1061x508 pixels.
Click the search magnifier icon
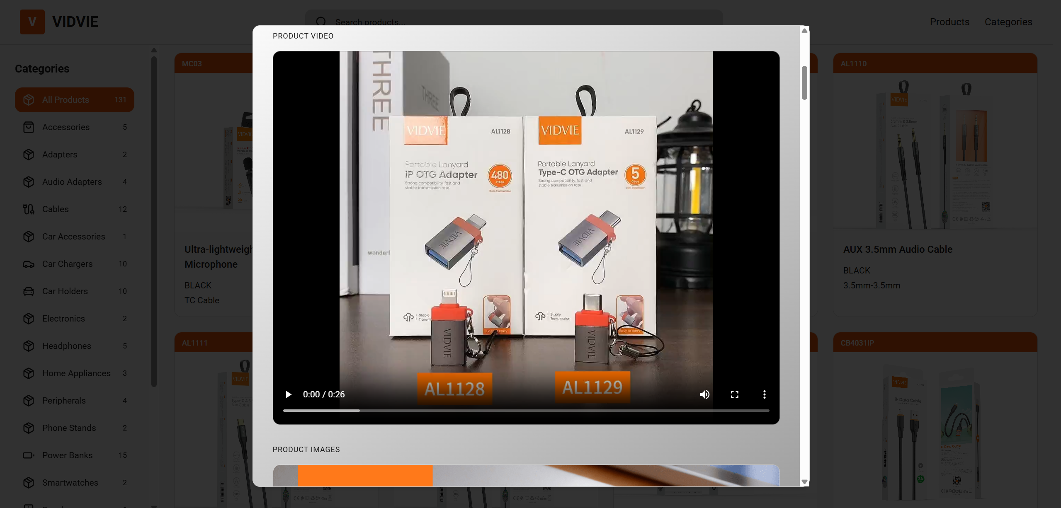tap(321, 22)
